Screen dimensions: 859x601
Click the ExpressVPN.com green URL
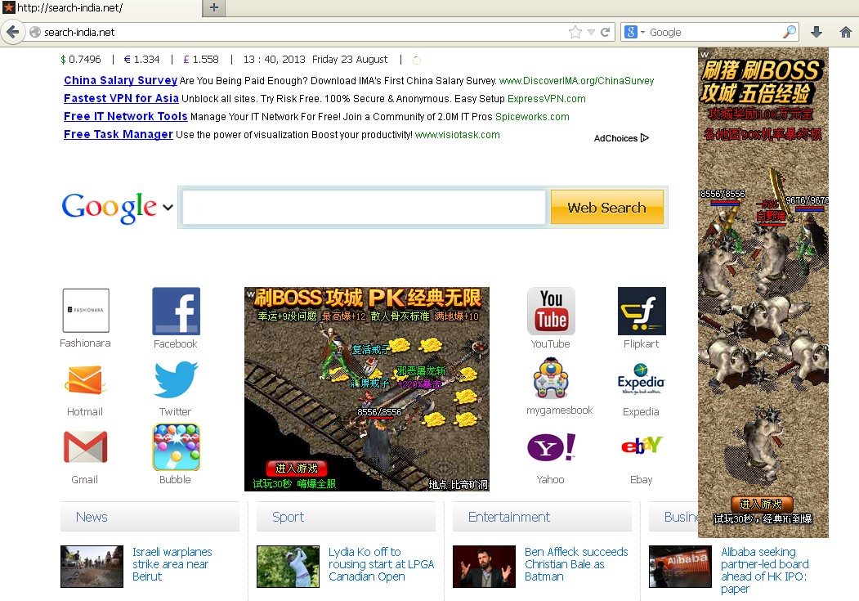[x=546, y=99]
